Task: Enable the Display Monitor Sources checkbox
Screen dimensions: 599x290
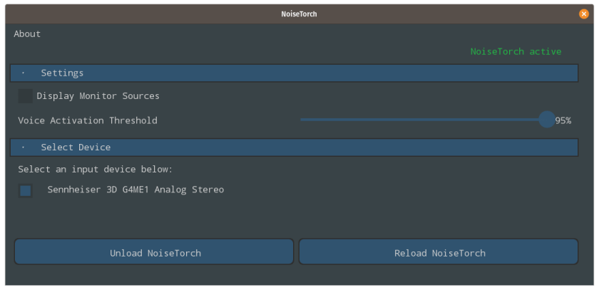Action: [26, 96]
